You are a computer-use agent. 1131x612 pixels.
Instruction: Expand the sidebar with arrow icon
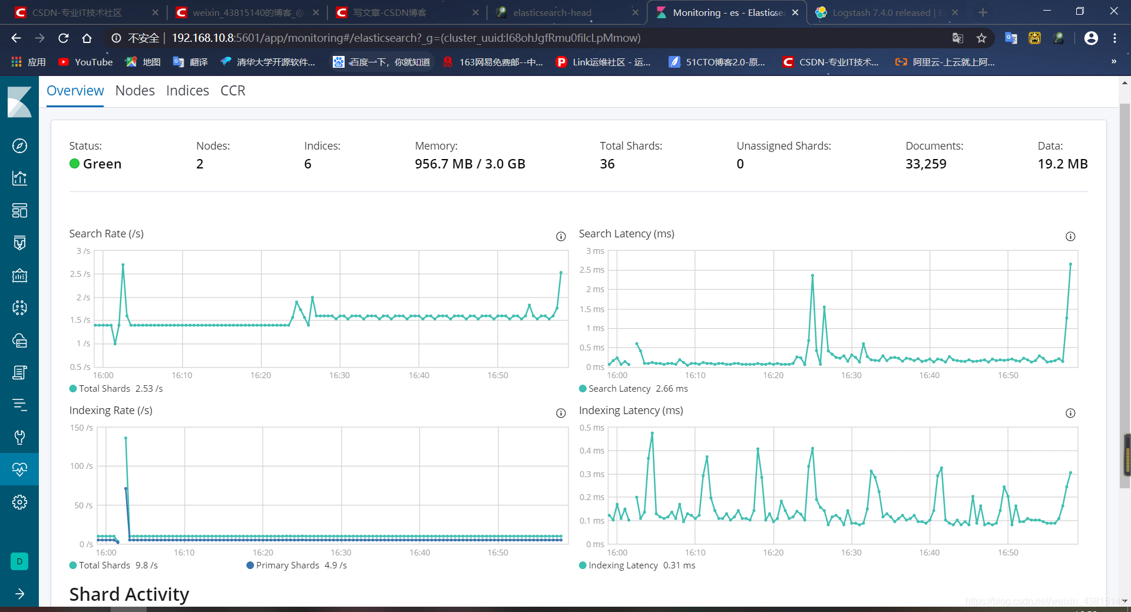click(19, 594)
